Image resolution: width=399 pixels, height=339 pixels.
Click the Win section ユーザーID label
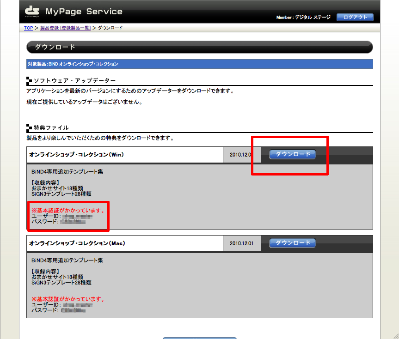(46, 216)
